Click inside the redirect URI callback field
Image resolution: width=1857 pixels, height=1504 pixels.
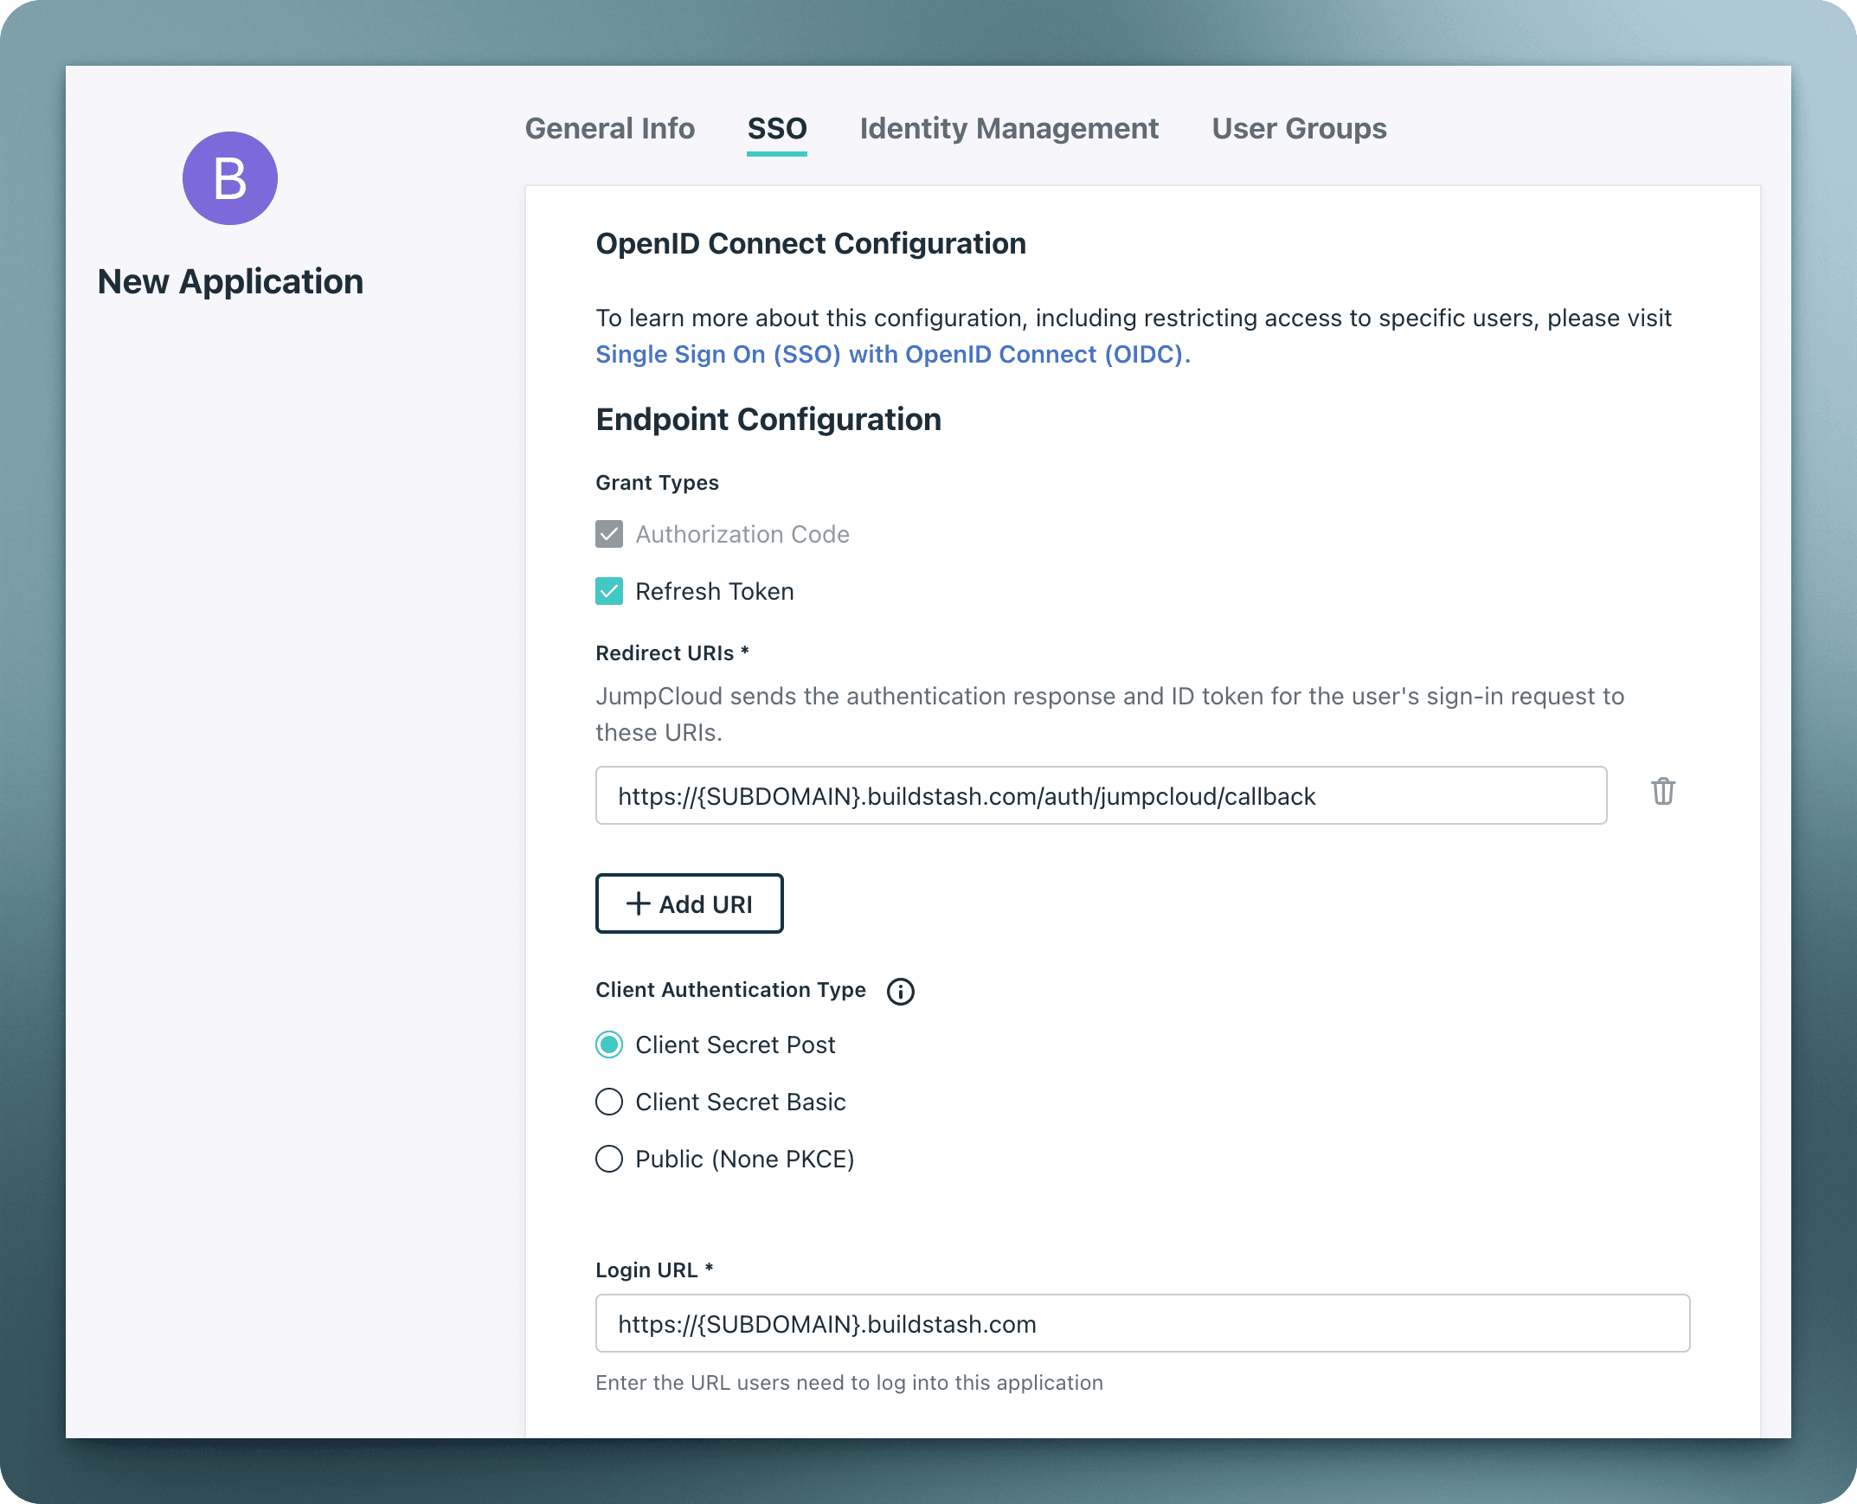(x=1100, y=795)
